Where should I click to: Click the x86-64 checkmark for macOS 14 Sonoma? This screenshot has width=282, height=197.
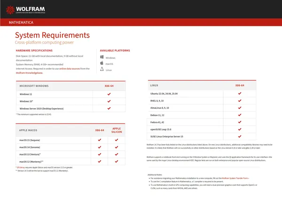[100, 147]
